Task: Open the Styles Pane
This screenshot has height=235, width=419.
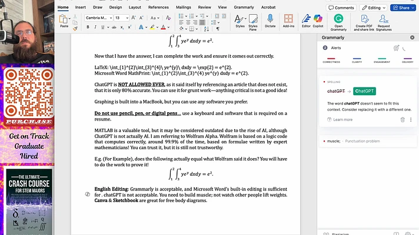Action: (x=253, y=22)
